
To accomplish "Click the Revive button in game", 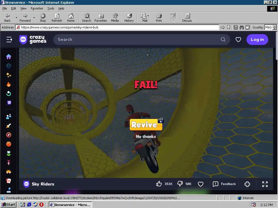I will click(146, 125).
